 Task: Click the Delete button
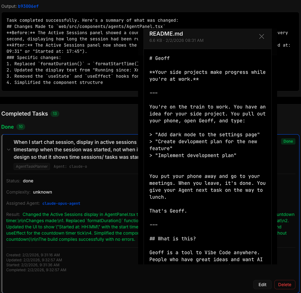click(x=285, y=285)
